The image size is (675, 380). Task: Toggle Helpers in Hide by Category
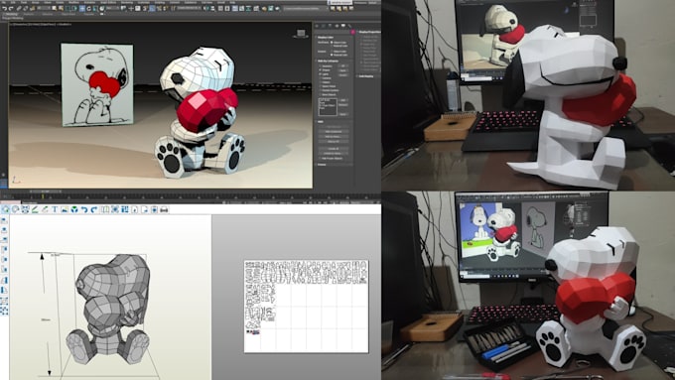pos(320,82)
